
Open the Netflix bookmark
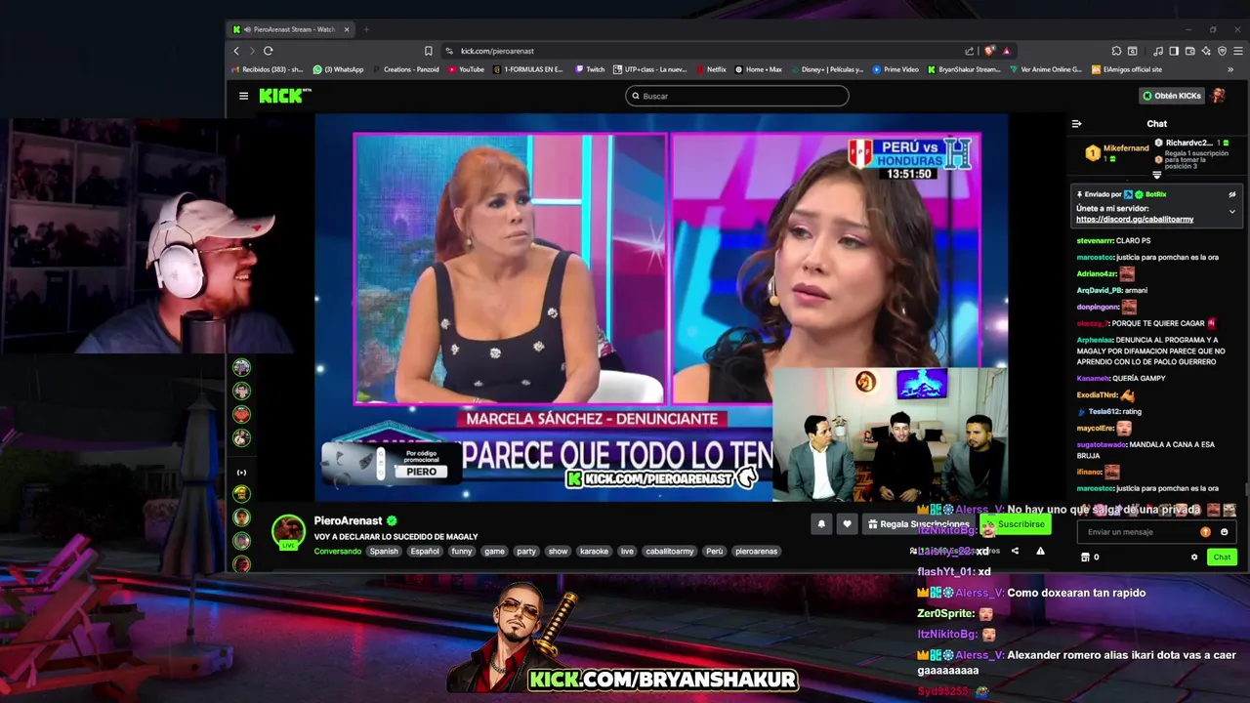tap(711, 69)
